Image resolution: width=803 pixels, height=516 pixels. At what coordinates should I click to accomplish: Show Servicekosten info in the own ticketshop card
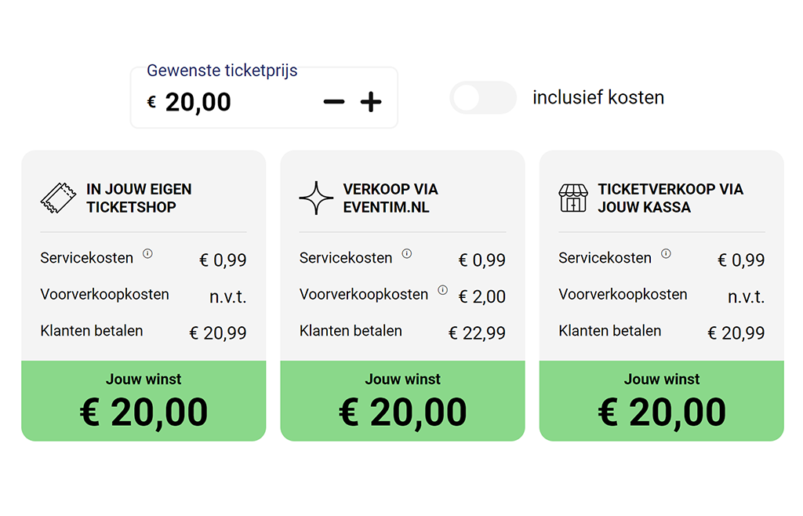147,254
